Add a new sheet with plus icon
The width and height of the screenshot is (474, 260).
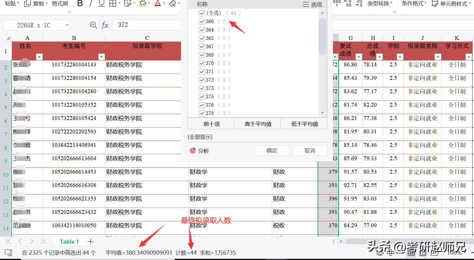[91, 242]
